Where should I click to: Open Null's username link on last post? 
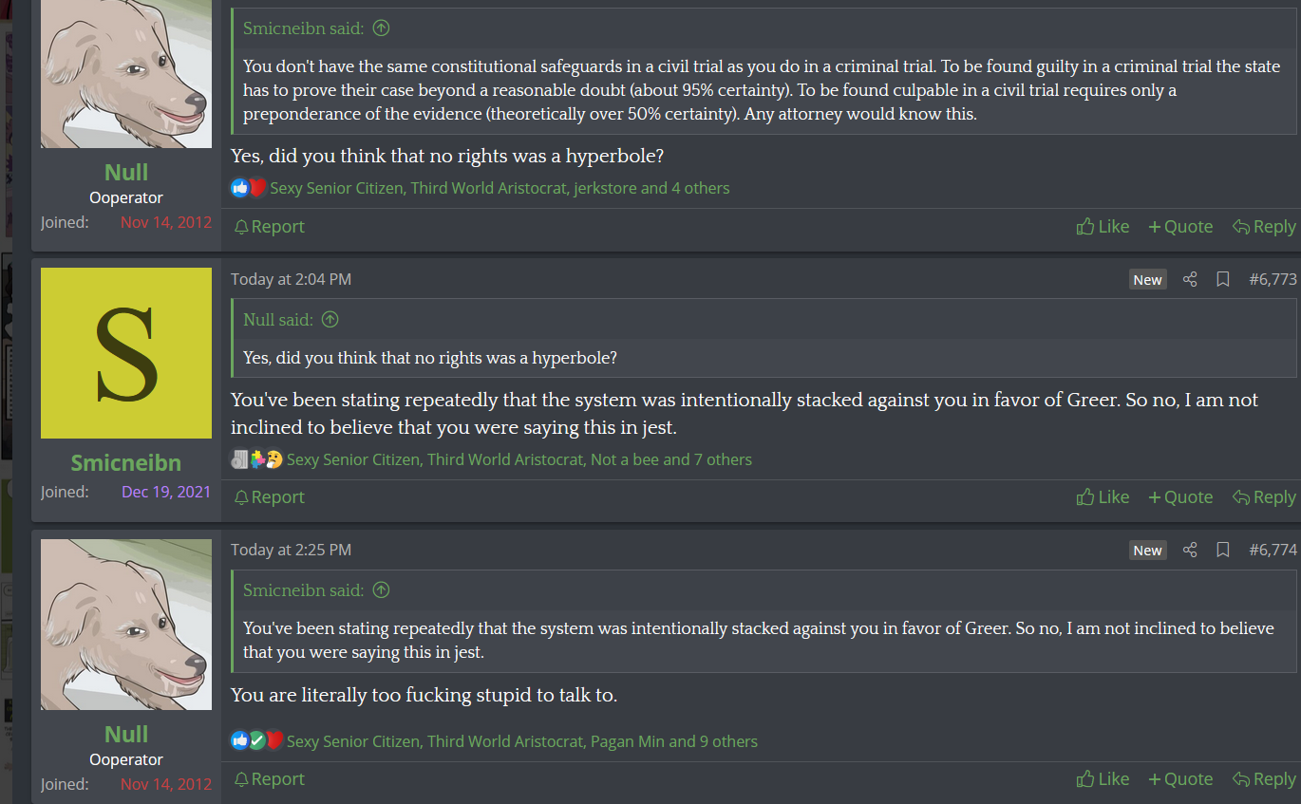[126, 734]
